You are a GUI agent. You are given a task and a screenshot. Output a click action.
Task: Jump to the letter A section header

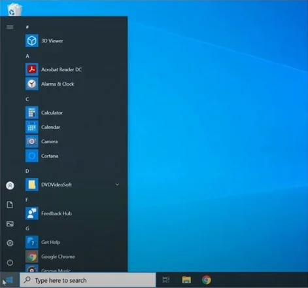tap(27, 56)
